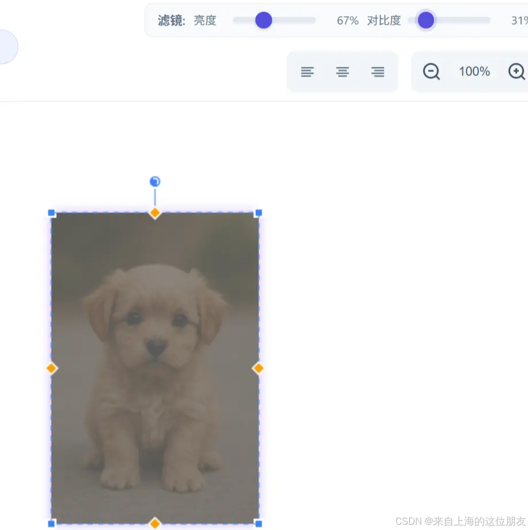Image resolution: width=528 pixels, height=530 pixels.
Task: Click the top-center orange resize handle
Action: 154,213
